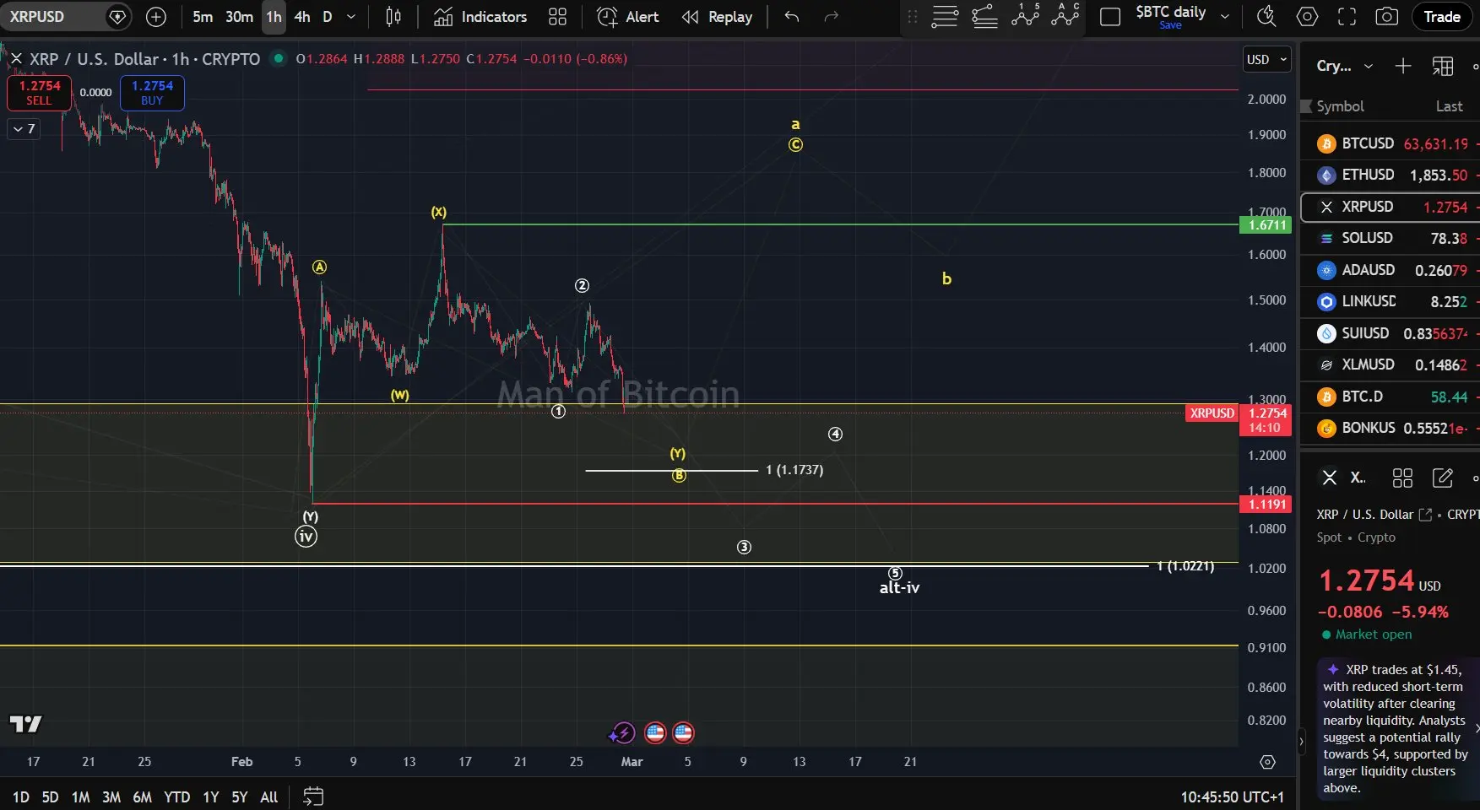1480x810 pixels.
Task: Click the 1.2754 BUY button
Action: click(152, 93)
